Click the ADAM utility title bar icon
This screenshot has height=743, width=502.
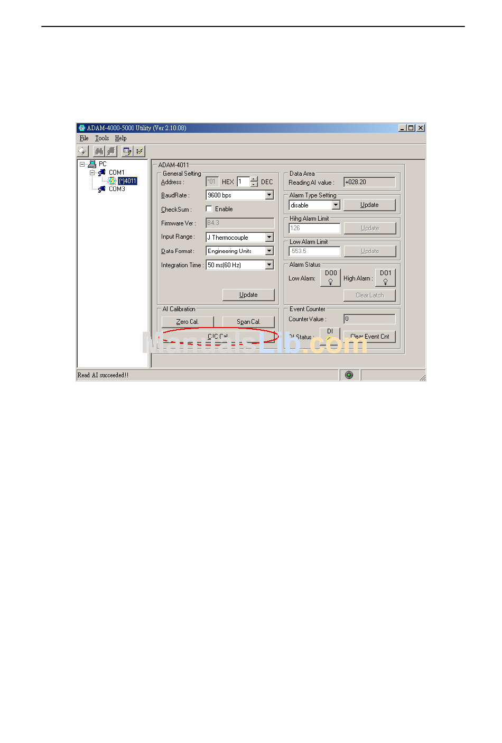point(82,128)
